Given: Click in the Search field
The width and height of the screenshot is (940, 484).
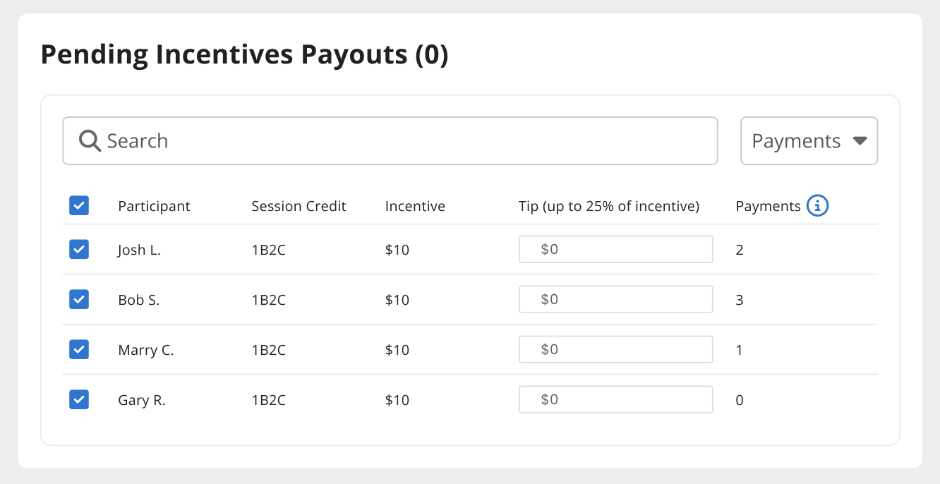Looking at the screenshot, I should 409,141.
